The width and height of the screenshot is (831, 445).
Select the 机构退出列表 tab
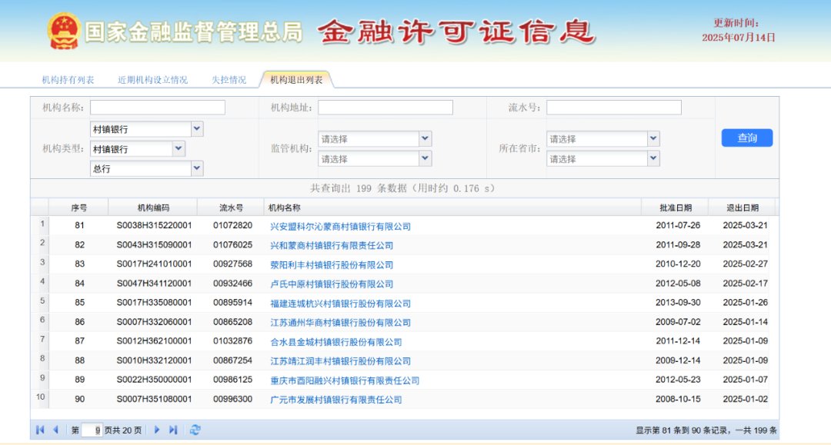click(x=296, y=80)
